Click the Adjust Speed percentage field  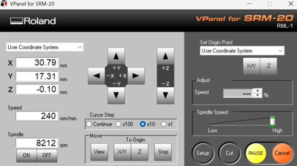[x=238, y=93]
